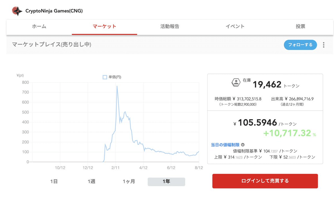Open the 活動報告 tab
The width and height of the screenshot is (334, 201).
click(x=170, y=26)
